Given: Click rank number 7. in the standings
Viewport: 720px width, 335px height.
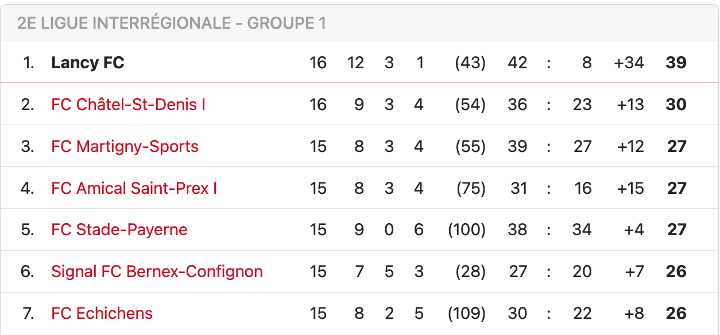Looking at the screenshot, I should pyautogui.click(x=28, y=313).
